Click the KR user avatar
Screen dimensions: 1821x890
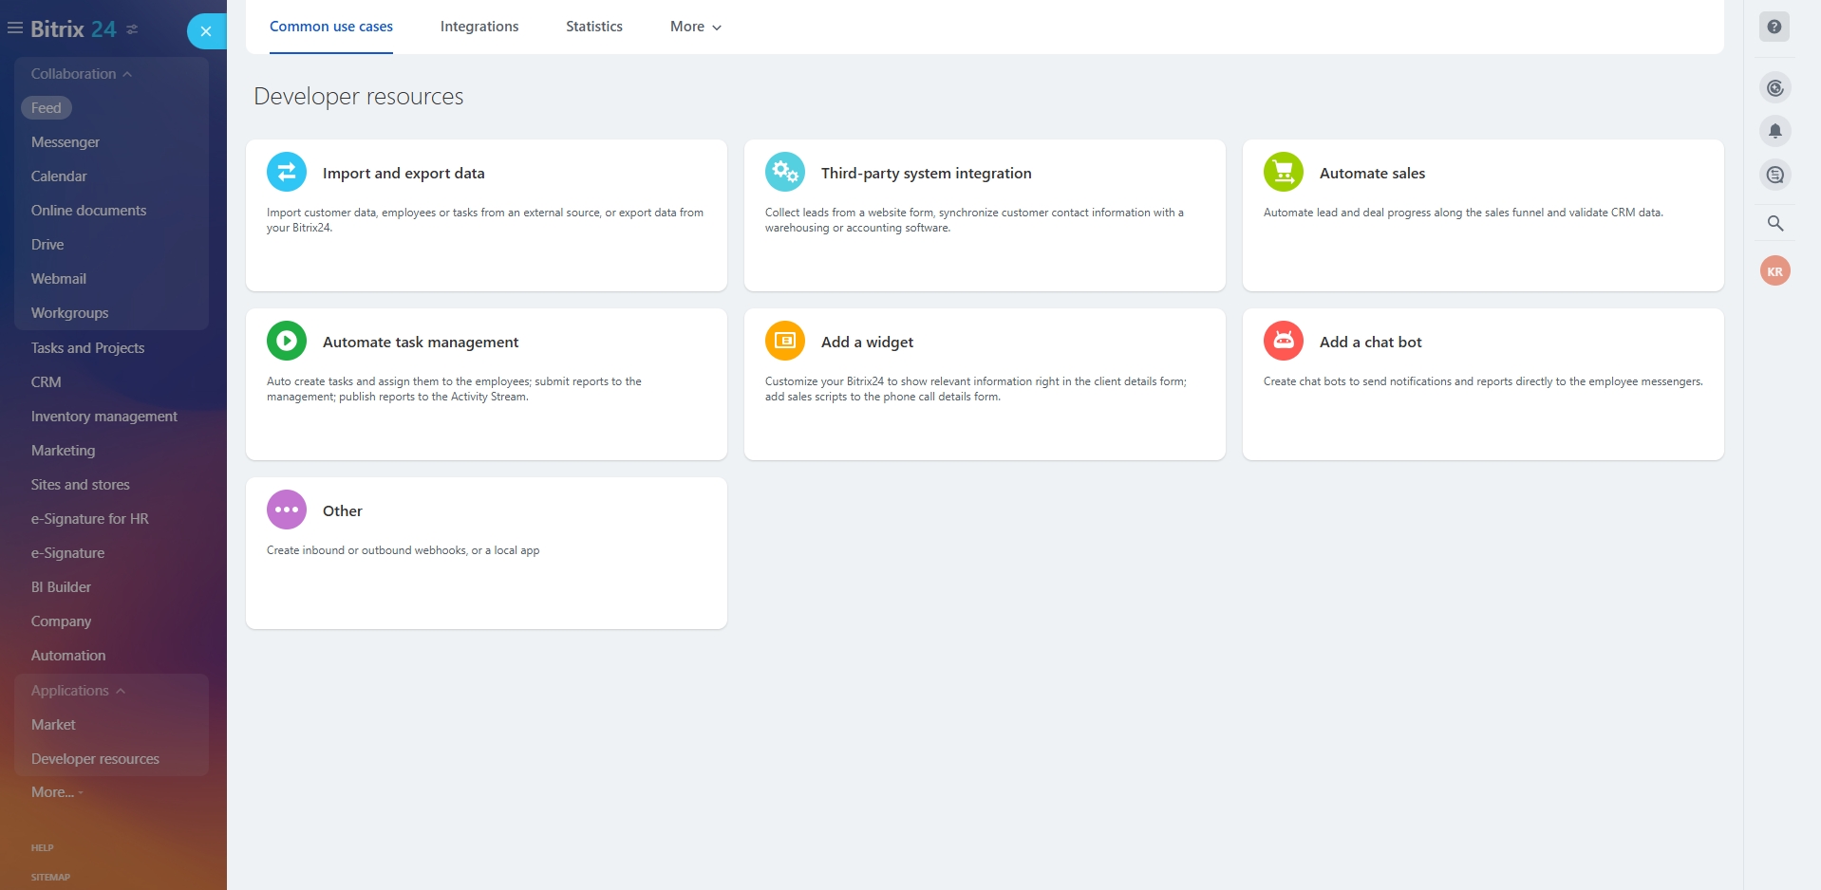click(1774, 271)
